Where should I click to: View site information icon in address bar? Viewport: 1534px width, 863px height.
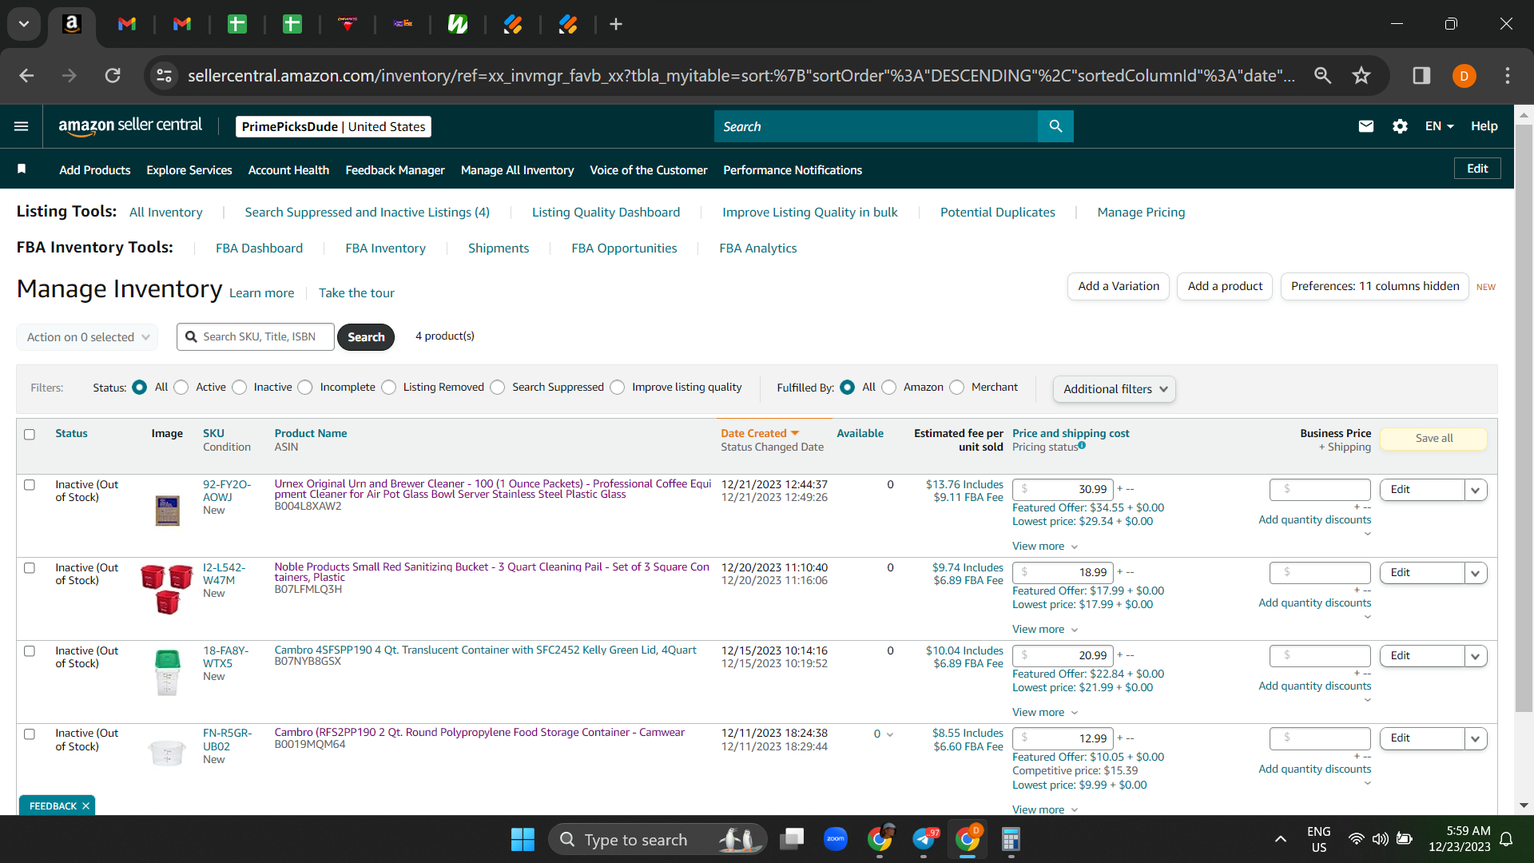[164, 75]
